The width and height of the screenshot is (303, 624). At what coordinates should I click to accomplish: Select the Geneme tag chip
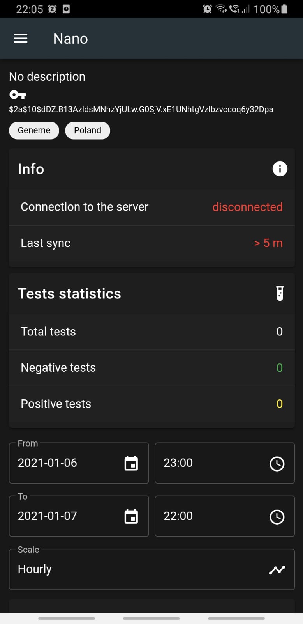[x=34, y=130]
